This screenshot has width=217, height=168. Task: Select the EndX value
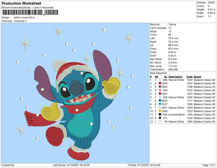click(x=172, y=52)
